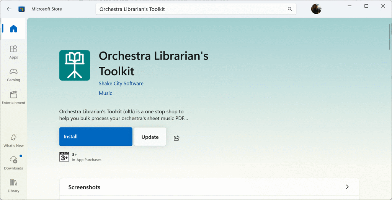Open the Shake City Software publisher link
Screen dimensions: 392x200
click(121, 84)
